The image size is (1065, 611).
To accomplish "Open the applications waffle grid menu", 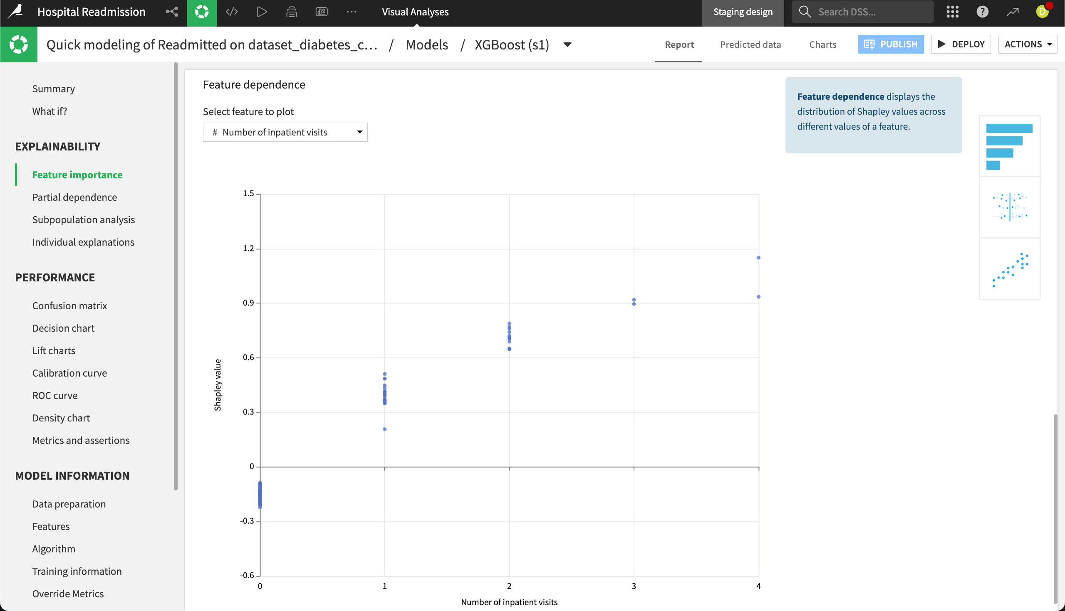I will (952, 12).
